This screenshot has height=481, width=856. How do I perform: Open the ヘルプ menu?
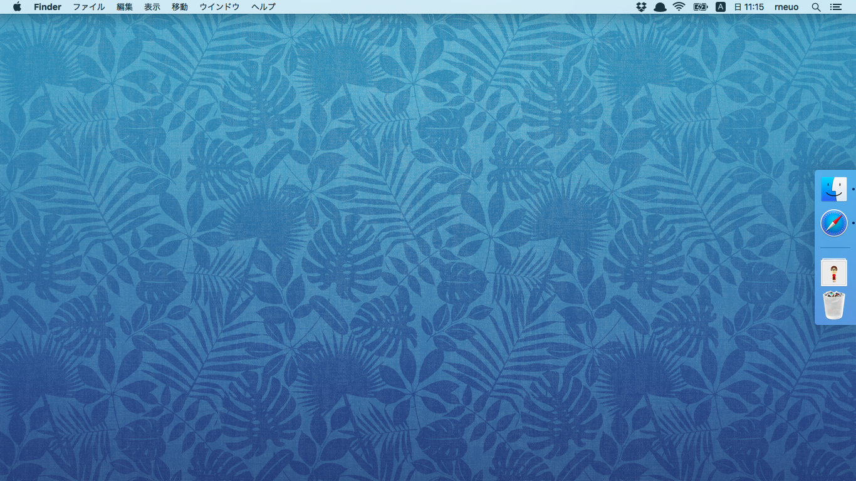[x=263, y=7]
